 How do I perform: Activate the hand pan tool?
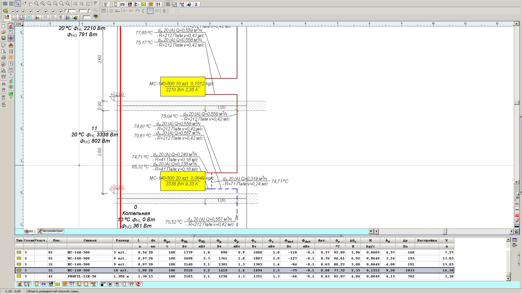click(30, 4)
